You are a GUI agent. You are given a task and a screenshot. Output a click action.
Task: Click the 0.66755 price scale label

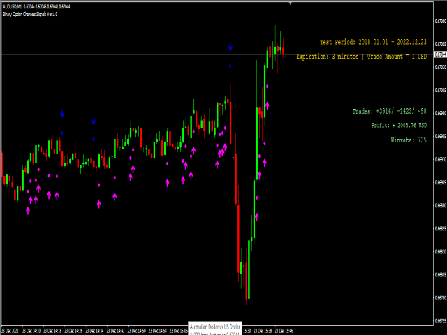pyautogui.click(x=440, y=321)
